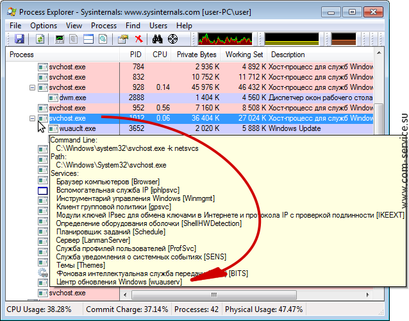Click the 0.56 CPU value cell
Screen dimensions: 409x321
click(163, 108)
